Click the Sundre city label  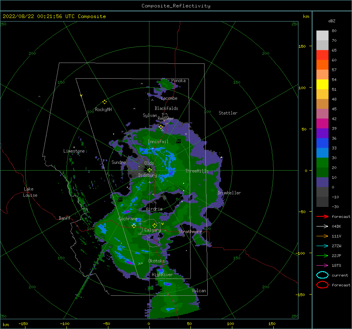[119, 162]
